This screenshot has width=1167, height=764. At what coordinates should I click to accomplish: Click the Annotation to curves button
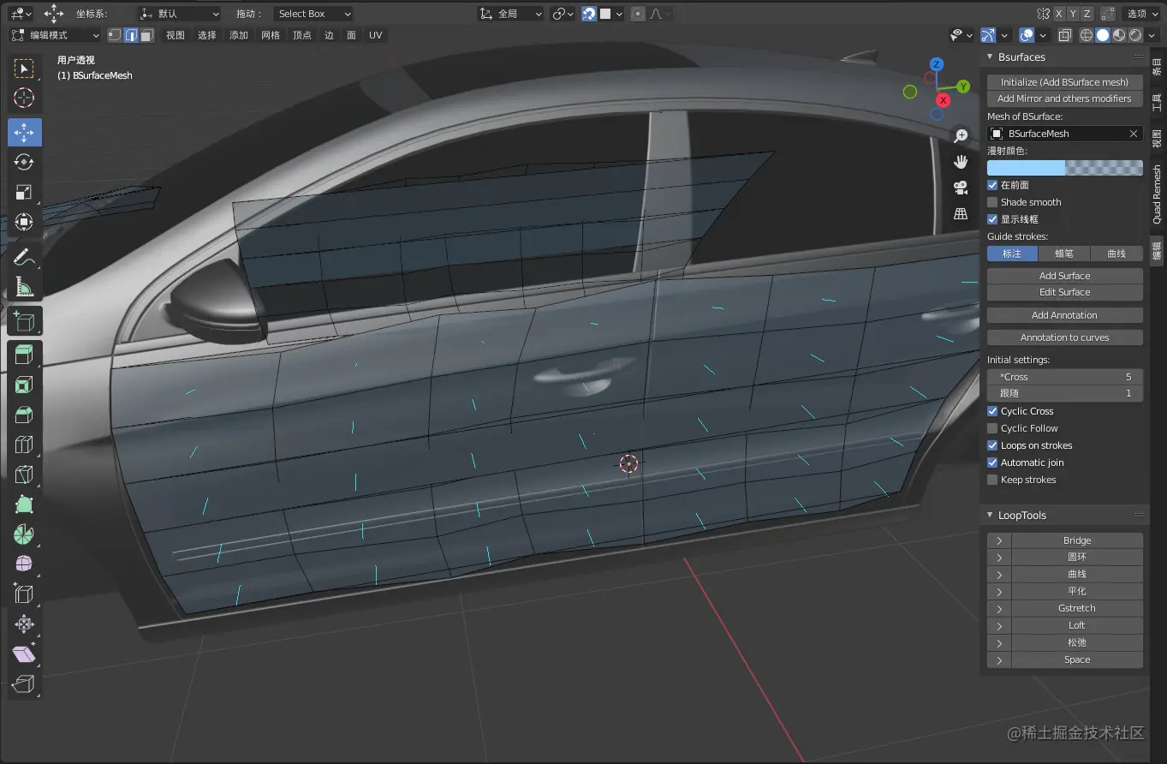(x=1064, y=337)
